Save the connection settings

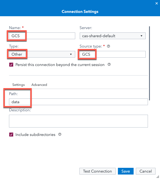point(126,171)
